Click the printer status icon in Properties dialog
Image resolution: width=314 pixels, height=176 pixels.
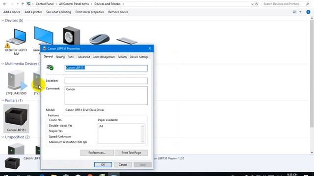50,67
